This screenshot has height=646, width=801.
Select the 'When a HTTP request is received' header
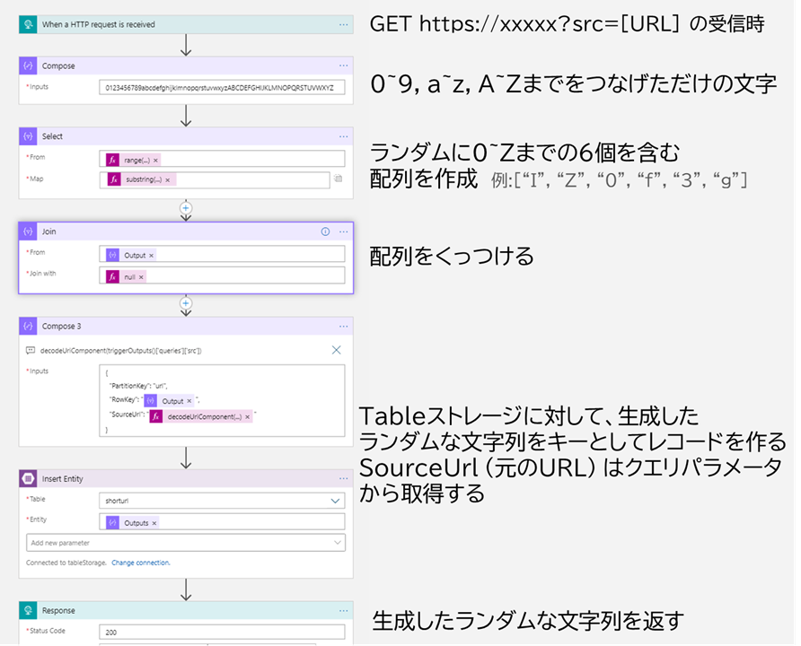click(x=186, y=24)
